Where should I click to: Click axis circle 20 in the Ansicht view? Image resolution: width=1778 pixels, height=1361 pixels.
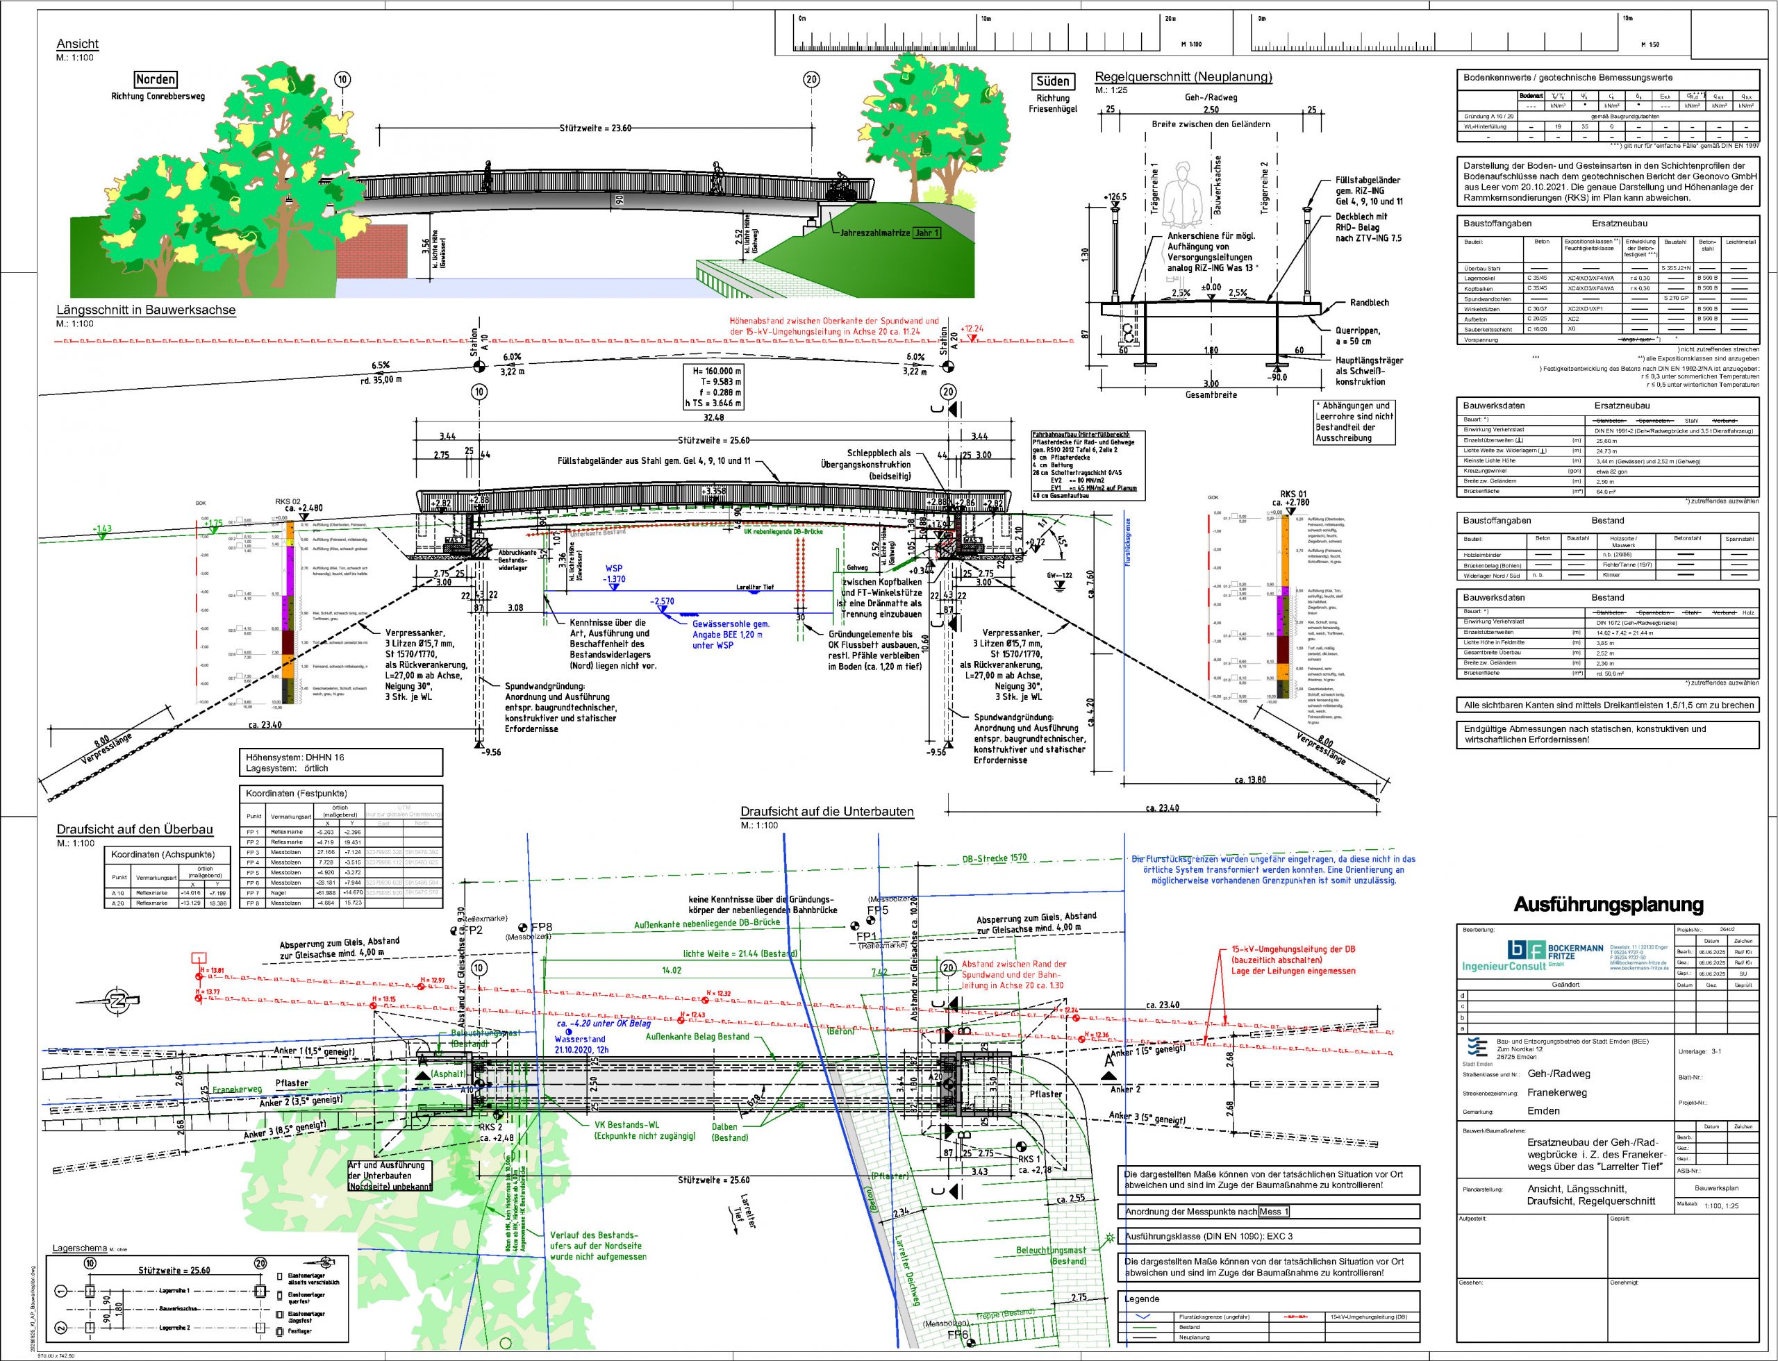click(811, 78)
